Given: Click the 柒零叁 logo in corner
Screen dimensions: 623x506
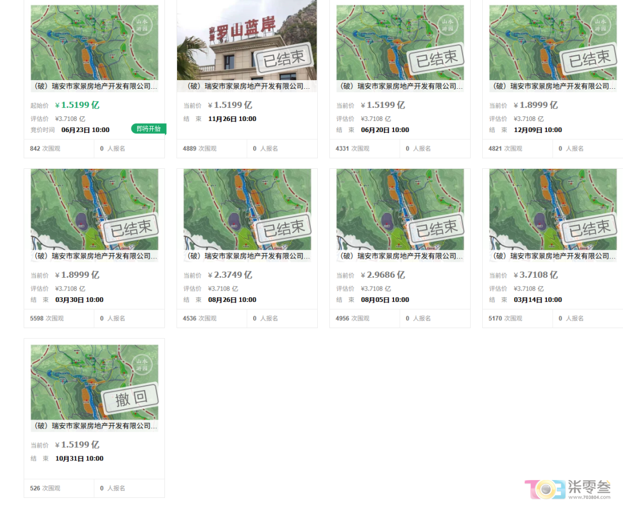Looking at the screenshot, I should click(x=568, y=489).
